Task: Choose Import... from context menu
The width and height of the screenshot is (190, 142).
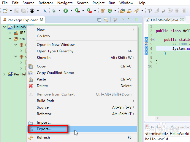Action: [83, 122]
